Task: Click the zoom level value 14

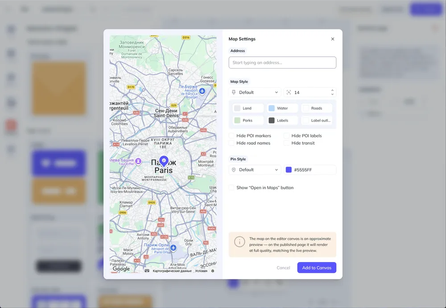Action: pyautogui.click(x=297, y=92)
